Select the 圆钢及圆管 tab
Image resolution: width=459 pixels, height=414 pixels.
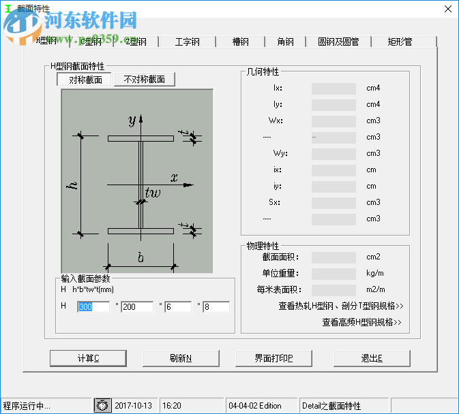(338, 42)
